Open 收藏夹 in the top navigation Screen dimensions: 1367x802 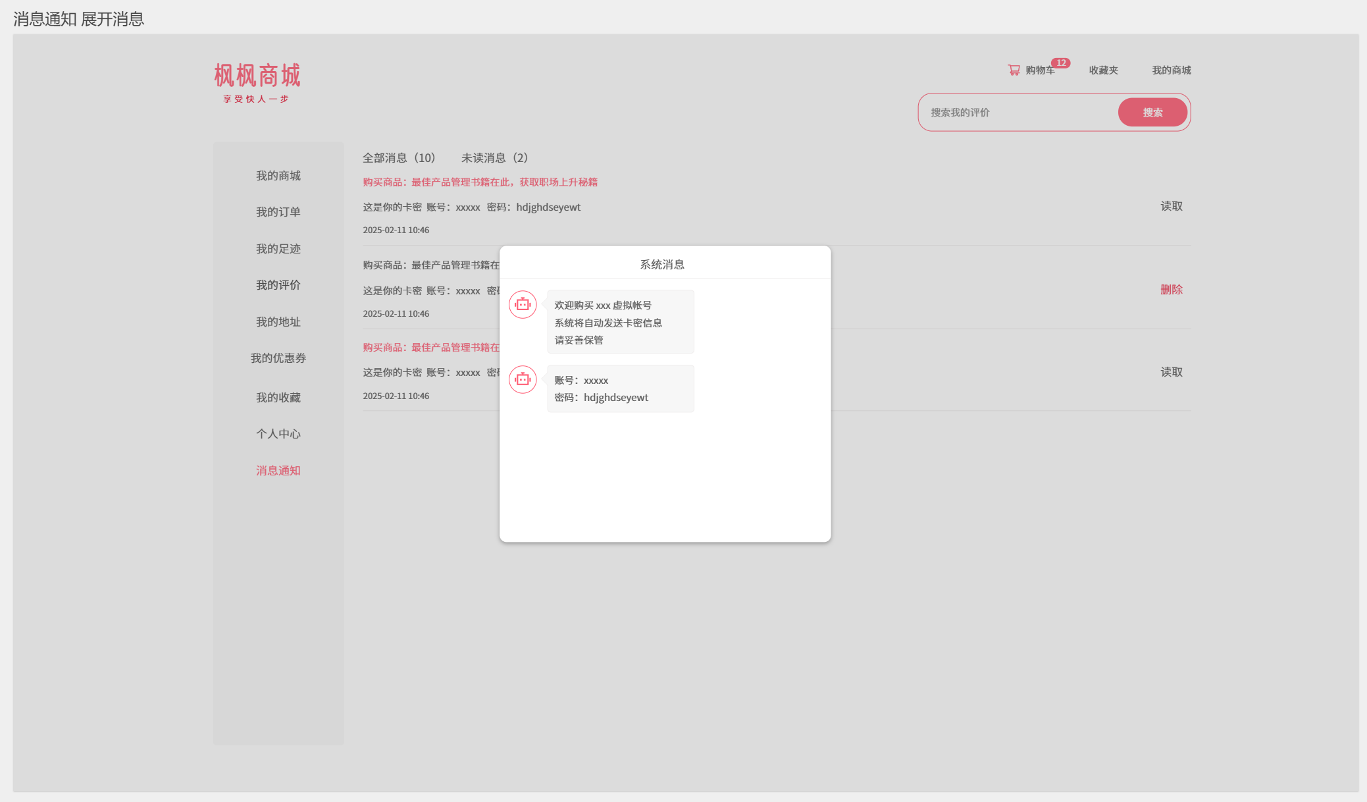click(1103, 70)
